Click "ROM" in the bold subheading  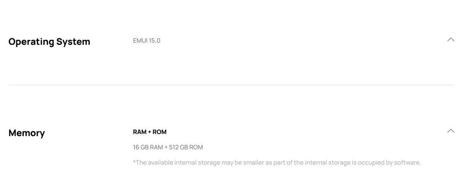pyautogui.click(x=160, y=132)
